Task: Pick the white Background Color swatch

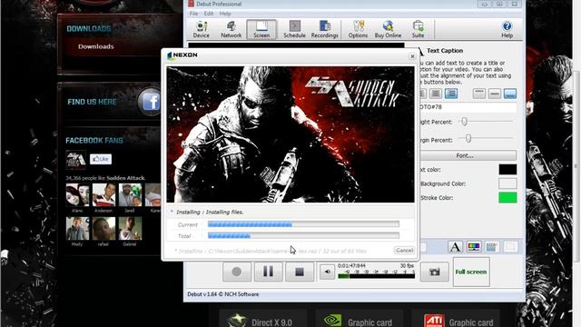Action: 507,183
